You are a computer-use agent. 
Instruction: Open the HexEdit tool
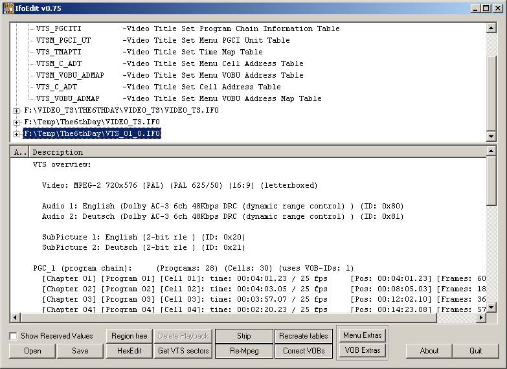click(x=130, y=351)
